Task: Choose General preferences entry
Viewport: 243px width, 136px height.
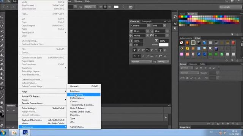Action: (x=84, y=86)
